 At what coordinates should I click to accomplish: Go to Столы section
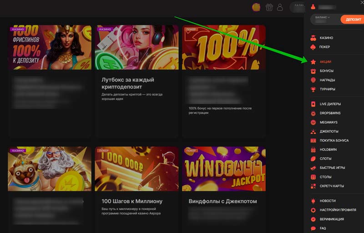(x=325, y=177)
